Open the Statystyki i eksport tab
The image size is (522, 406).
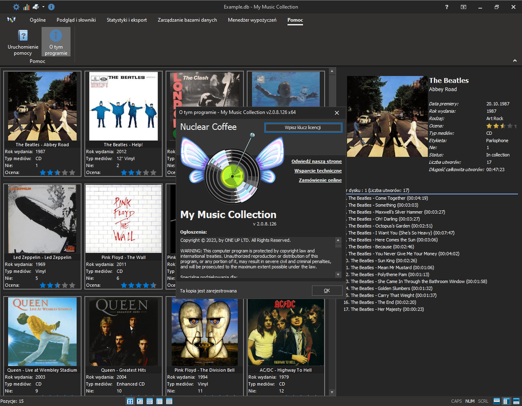(x=127, y=20)
